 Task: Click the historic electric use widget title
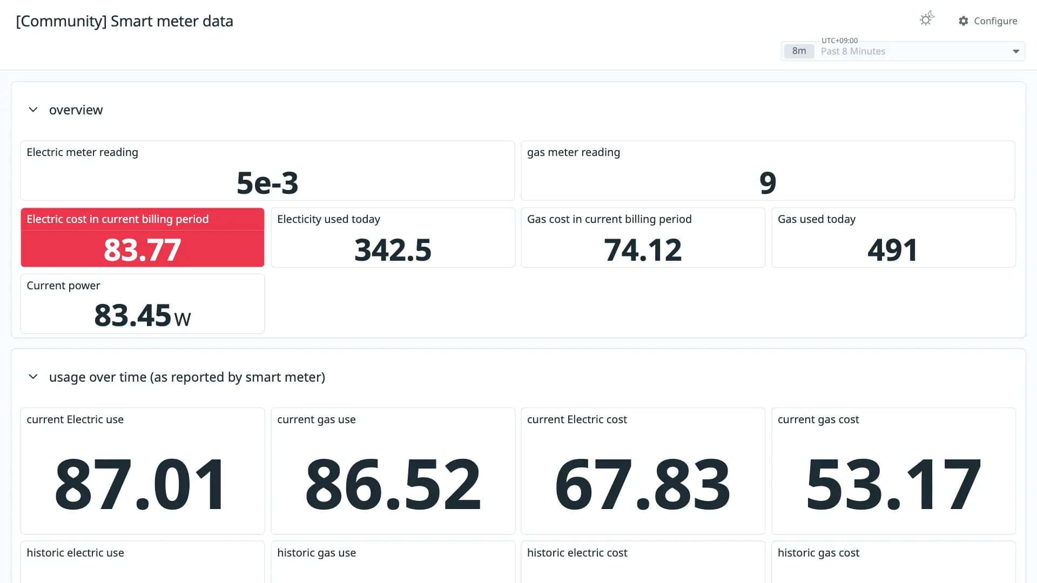point(75,553)
